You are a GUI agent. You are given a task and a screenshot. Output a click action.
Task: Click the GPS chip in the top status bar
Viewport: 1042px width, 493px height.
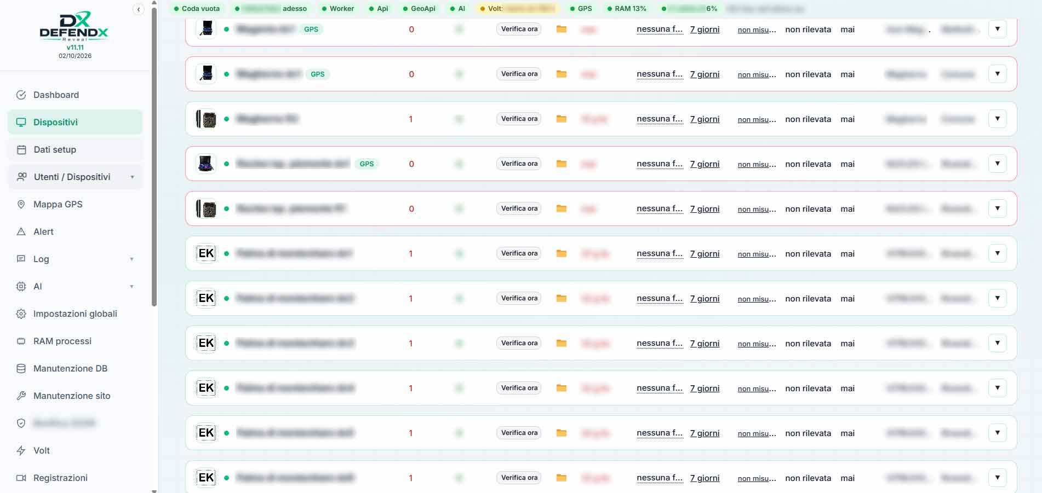tap(581, 9)
